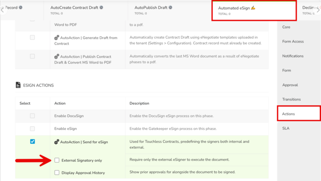Image resolution: width=321 pixels, height=181 pixels.
Task: Open the Notifications section
Action: click(x=293, y=56)
